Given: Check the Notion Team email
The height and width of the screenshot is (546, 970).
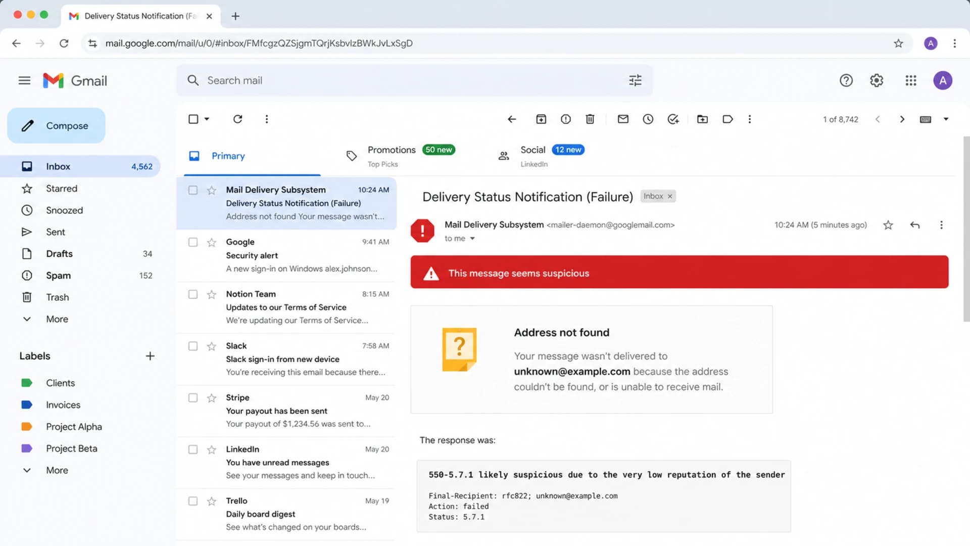Looking at the screenshot, I should pos(193,294).
